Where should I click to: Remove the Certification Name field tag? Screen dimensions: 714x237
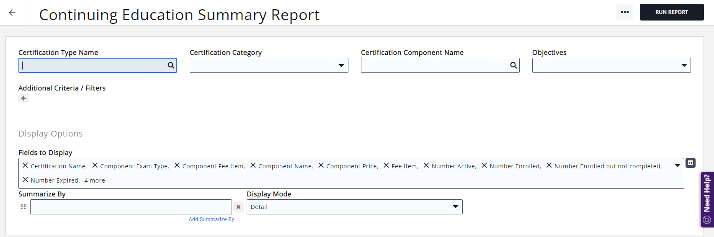(x=25, y=166)
